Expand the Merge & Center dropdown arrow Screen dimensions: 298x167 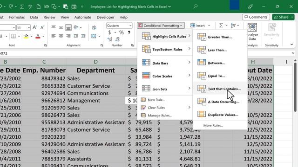(x=99, y=36)
